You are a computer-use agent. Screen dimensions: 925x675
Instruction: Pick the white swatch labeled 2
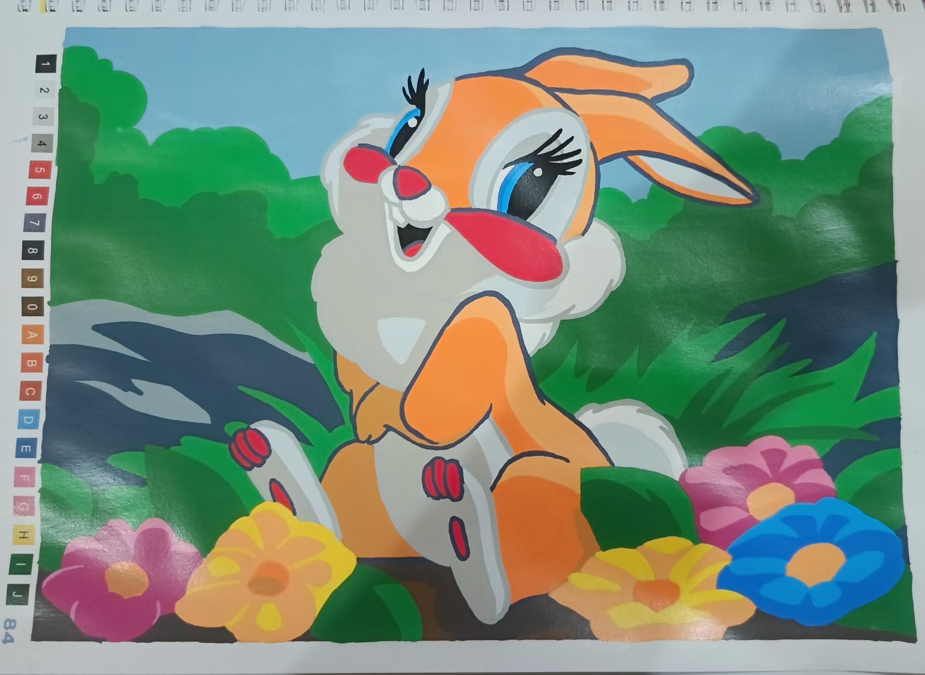pos(44,90)
